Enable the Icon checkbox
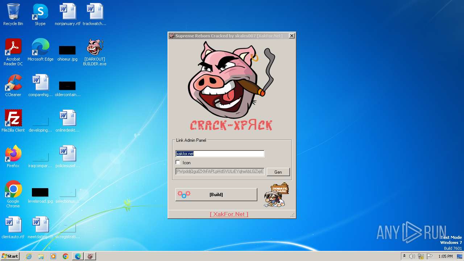The width and height of the screenshot is (464, 261). (178, 162)
